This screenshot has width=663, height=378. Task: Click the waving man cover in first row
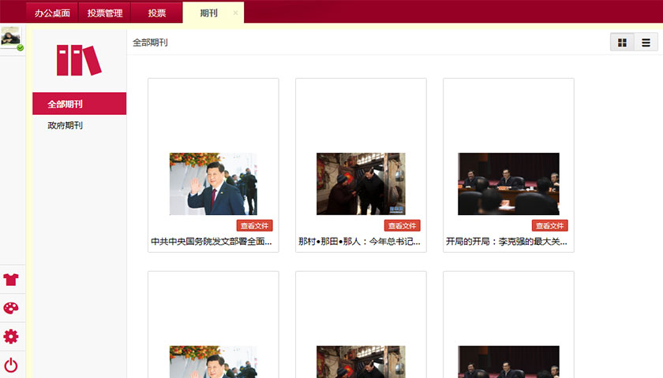coord(213,184)
